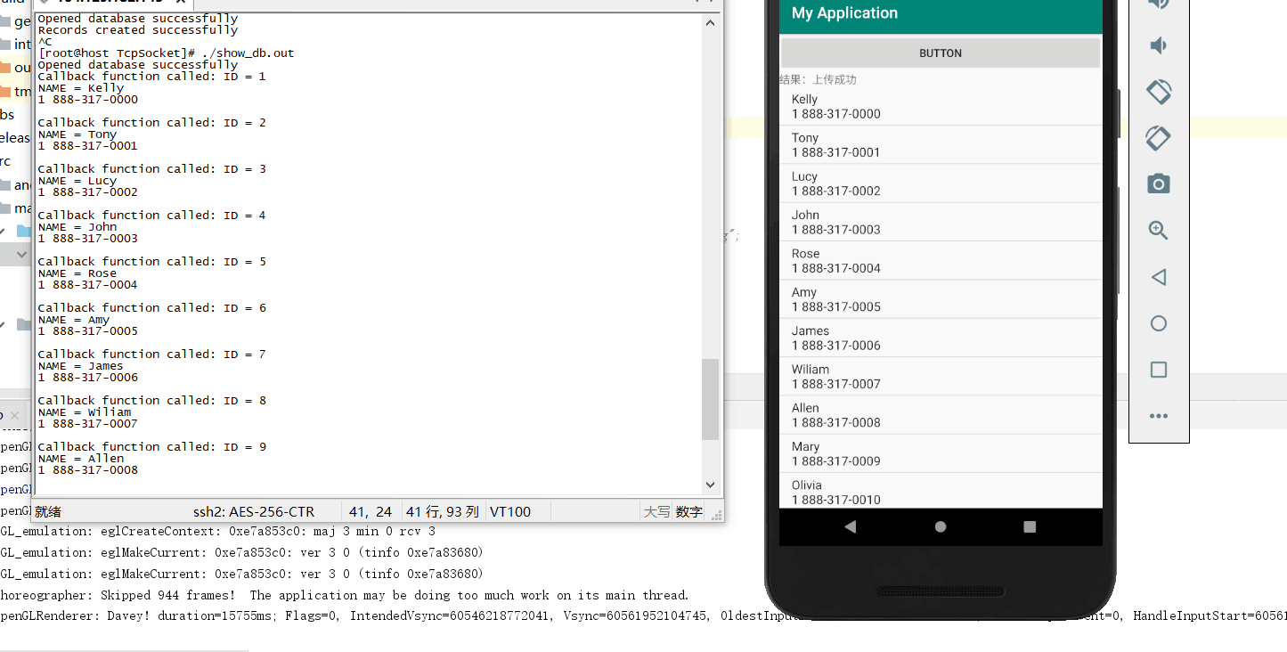Click the terminal scrollbar down arrow
The width and height of the screenshot is (1287, 652).
[x=710, y=485]
